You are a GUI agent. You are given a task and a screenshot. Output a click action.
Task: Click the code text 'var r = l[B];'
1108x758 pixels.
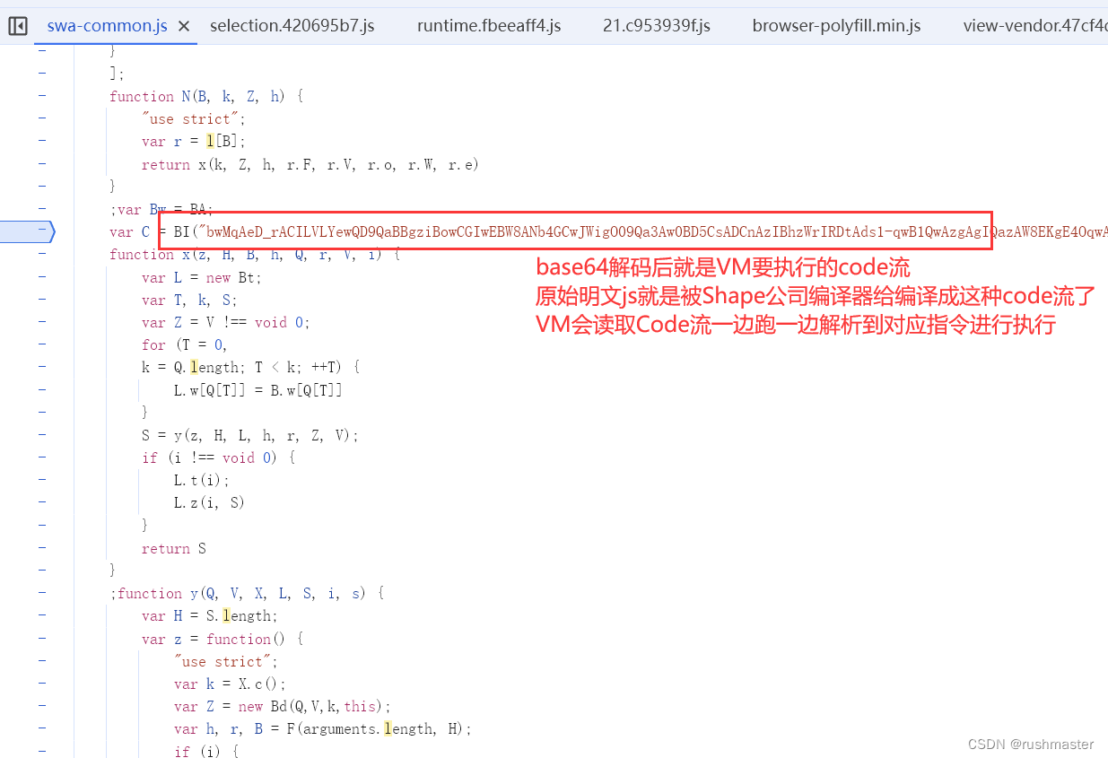click(193, 141)
